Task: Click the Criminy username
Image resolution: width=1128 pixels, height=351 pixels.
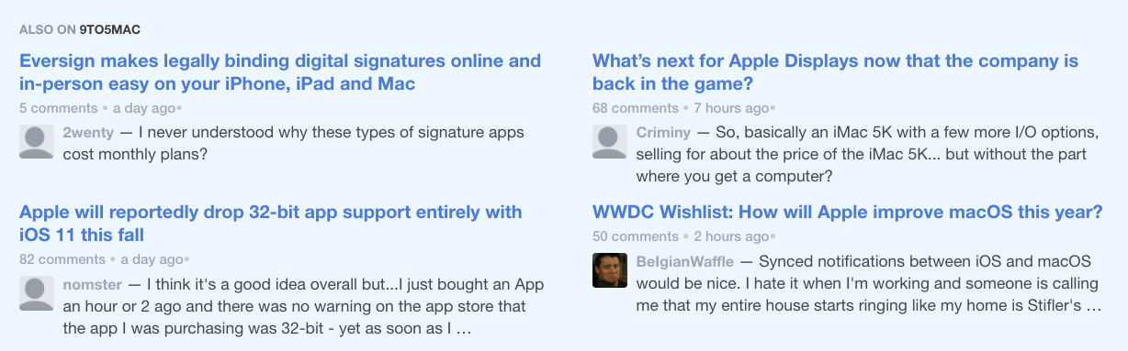Action: pyautogui.click(x=664, y=132)
